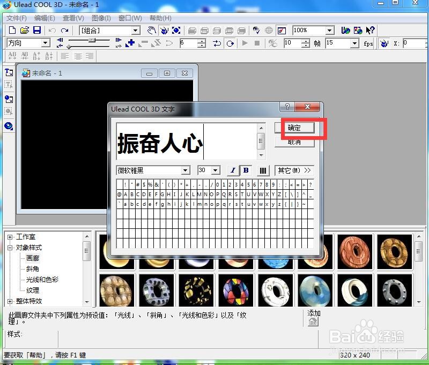Click the letter A in character grid
The height and width of the screenshot is (365, 429).
coord(125,195)
